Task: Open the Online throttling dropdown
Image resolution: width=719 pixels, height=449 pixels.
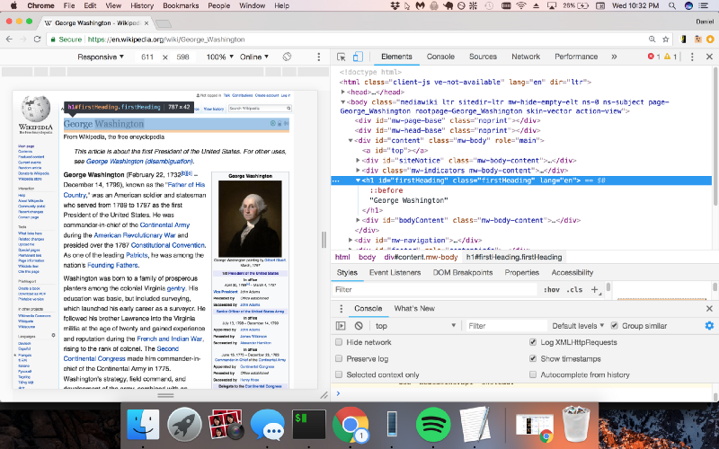Action: (x=254, y=57)
